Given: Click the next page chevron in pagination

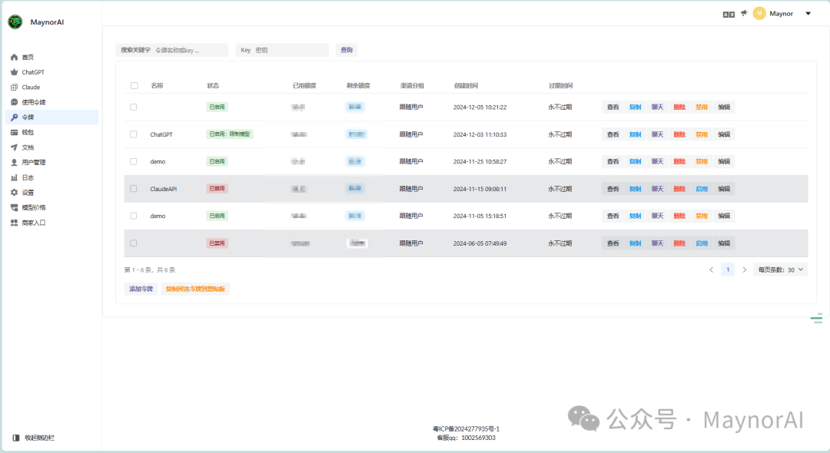Looking at the screenshot, I should pyautogui.click(x=744, y=269).
